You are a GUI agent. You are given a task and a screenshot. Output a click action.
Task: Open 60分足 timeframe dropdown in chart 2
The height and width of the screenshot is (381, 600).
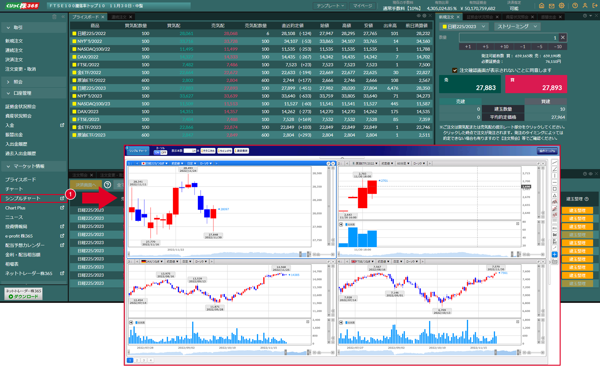[x=403, y=163]
